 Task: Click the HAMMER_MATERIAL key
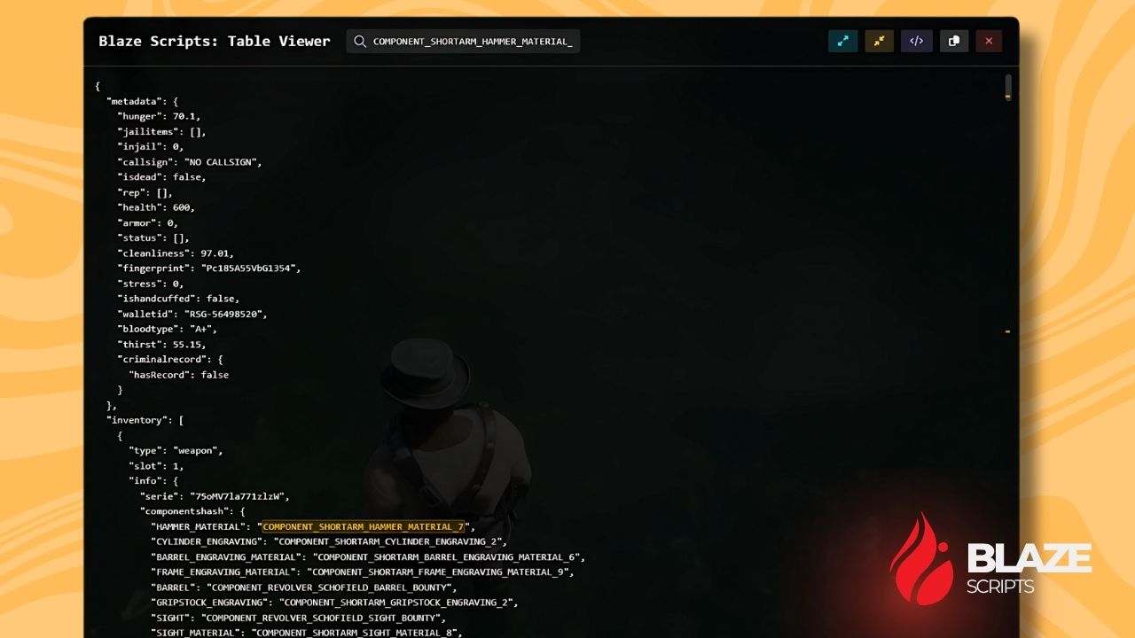point(200,525)
